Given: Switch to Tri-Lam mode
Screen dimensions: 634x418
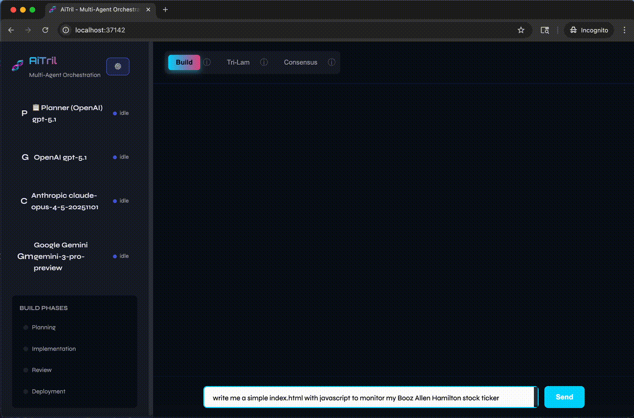Looking at the screenshot, I should pos(238,62).
